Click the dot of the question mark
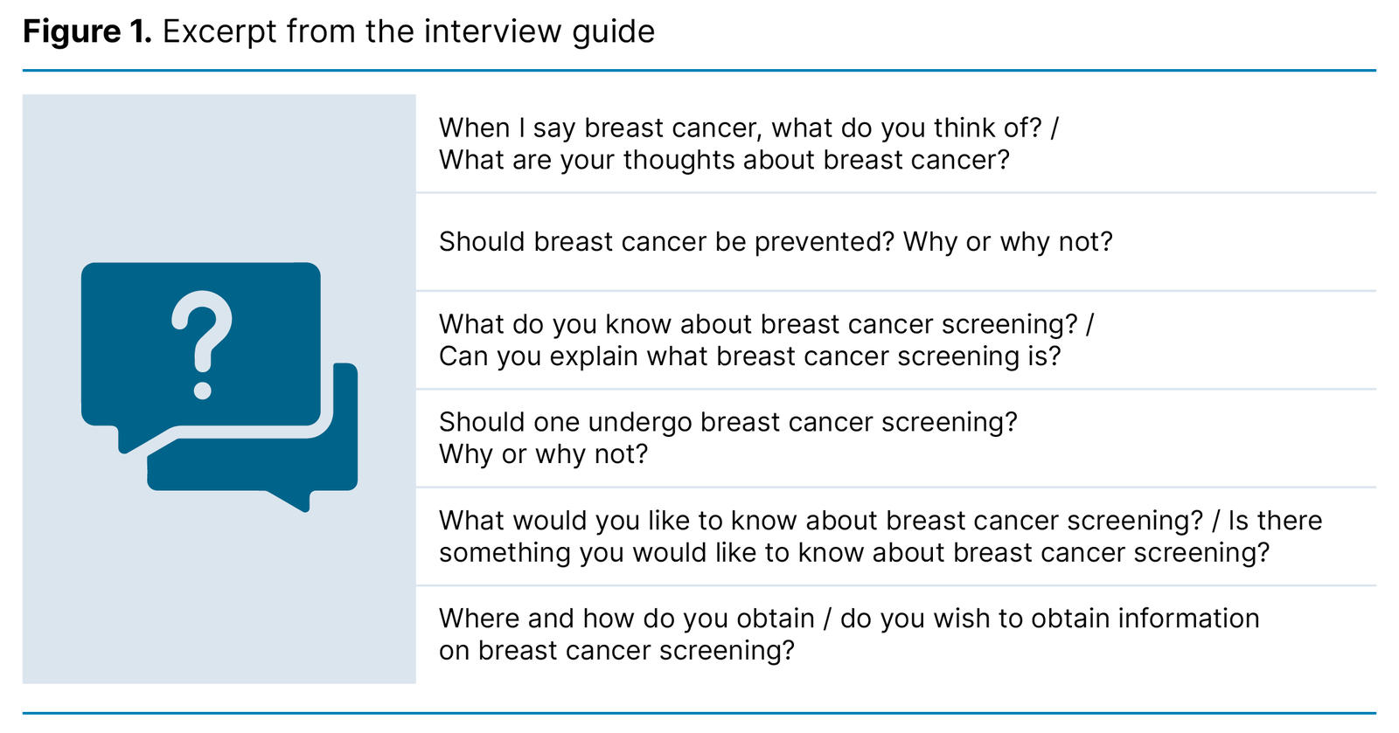Image resolution: width=1399 pixels, height=733 pixels. (x=203, y=390)
